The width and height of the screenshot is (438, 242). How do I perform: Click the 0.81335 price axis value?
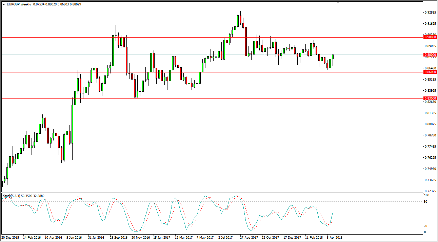(430, 113)
